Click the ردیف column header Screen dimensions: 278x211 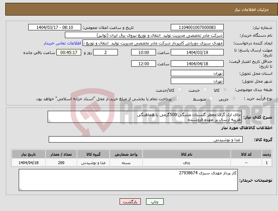pos(267,154)
